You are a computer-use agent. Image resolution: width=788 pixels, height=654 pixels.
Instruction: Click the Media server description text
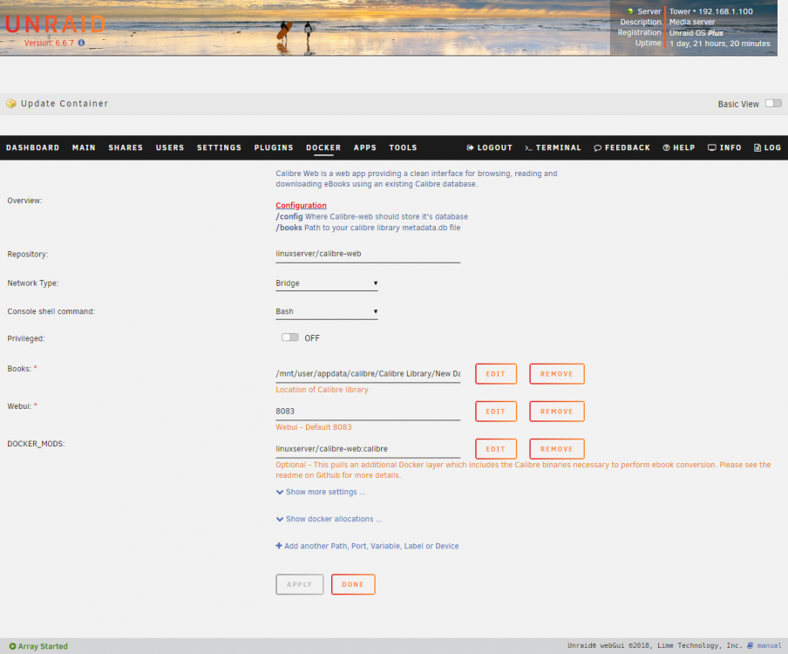(692, 22)
